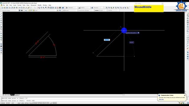This screenshot has height=106, width=189.
Task: Open the Modify menu
Action: point(39,5)
